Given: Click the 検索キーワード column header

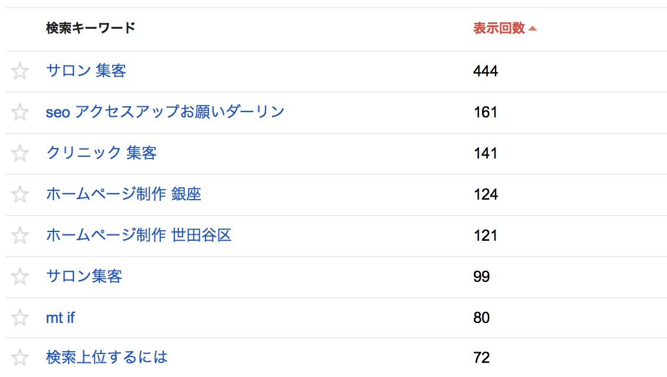Looking at the screenshot, I should pos(90,28).
